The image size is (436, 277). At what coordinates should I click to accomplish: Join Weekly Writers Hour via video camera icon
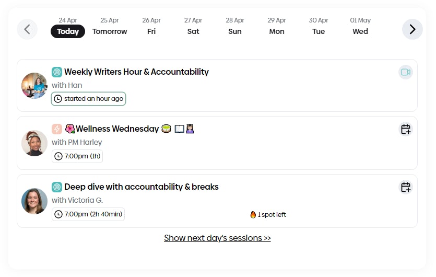point(405,72)
